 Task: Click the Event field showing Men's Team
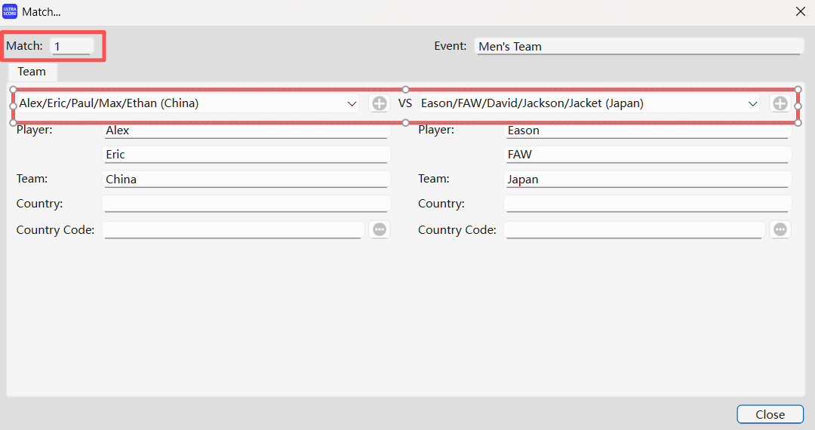(x=638, y=46)
